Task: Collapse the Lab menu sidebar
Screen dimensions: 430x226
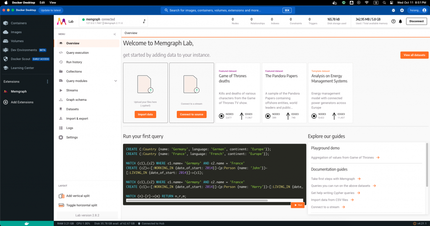Action: [x=115, y=34]
